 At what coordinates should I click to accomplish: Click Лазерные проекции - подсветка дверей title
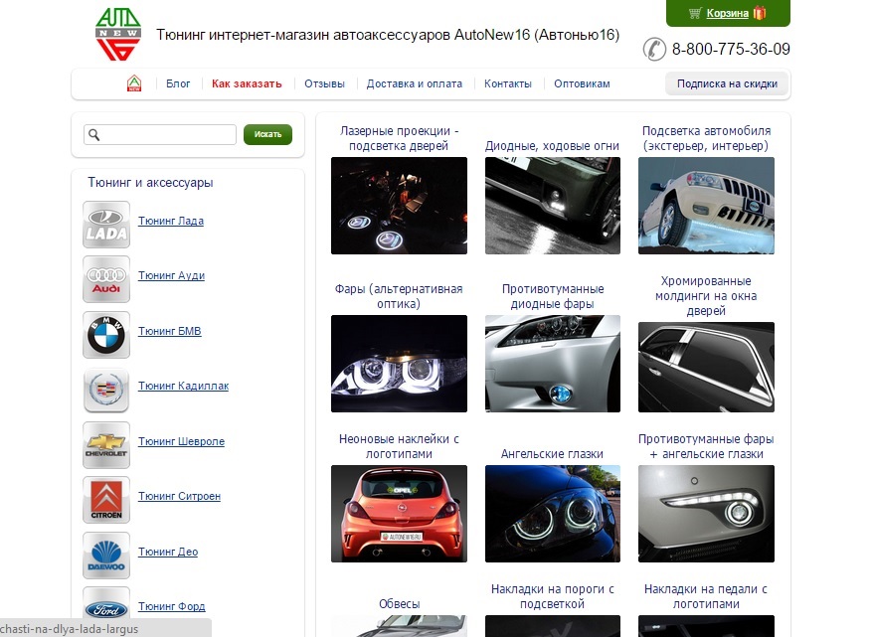(399, 138)
